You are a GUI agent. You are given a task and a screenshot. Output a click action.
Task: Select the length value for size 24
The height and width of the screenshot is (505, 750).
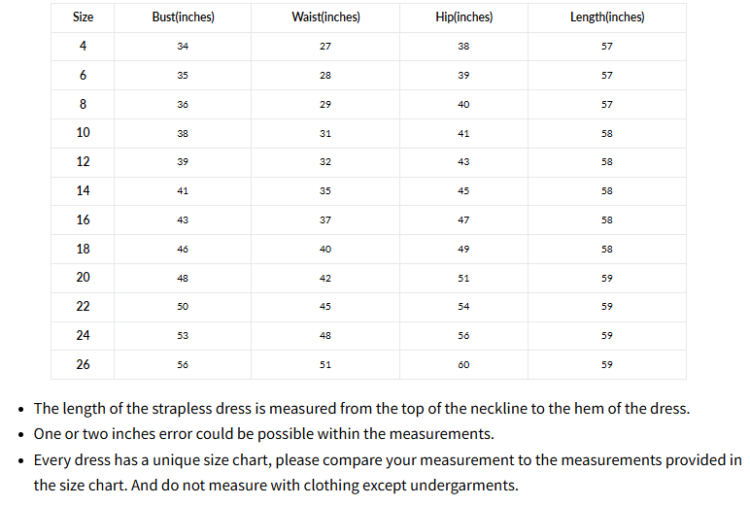pos(606,336)
